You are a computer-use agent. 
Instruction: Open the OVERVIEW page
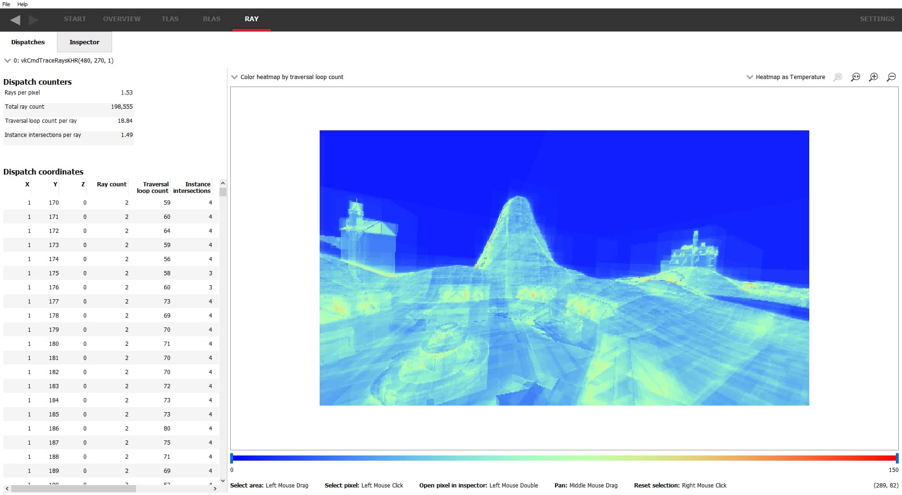click(x=121, y=19)
